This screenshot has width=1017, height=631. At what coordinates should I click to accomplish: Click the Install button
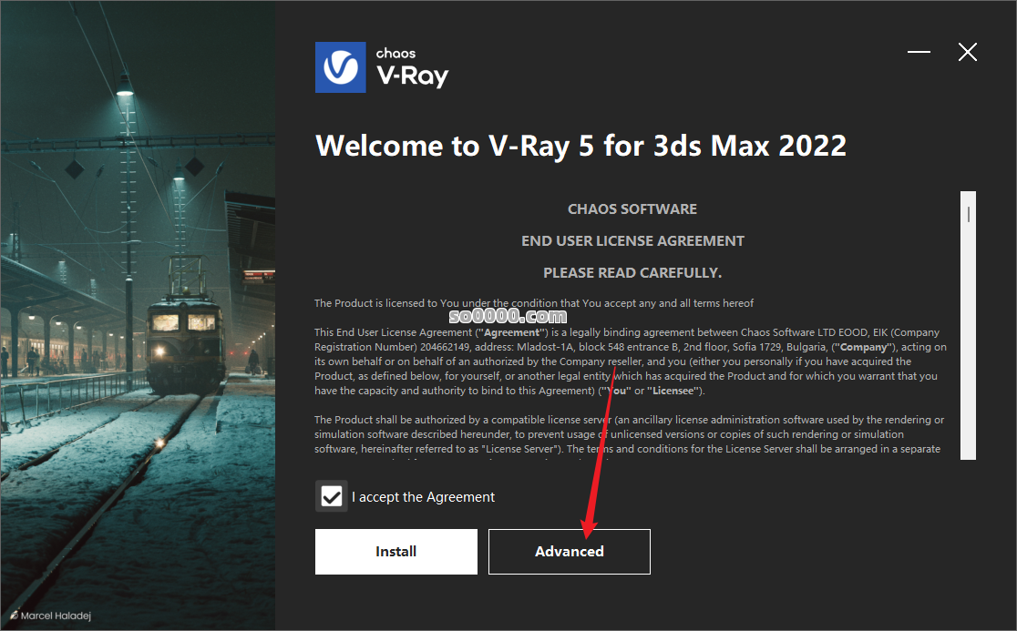(396, 551)
